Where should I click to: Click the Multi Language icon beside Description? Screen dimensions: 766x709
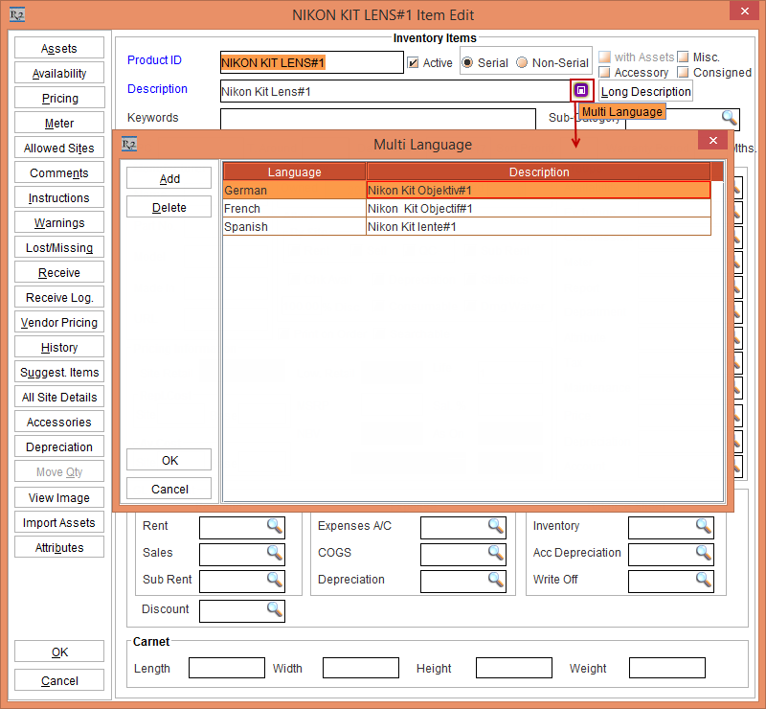click(x=581, y=90)
